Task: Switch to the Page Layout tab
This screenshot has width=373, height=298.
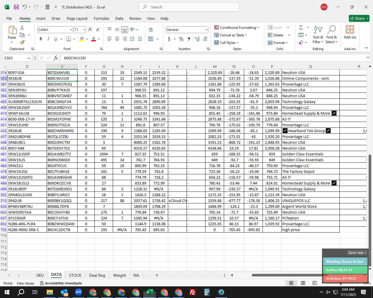Action: 77,18
